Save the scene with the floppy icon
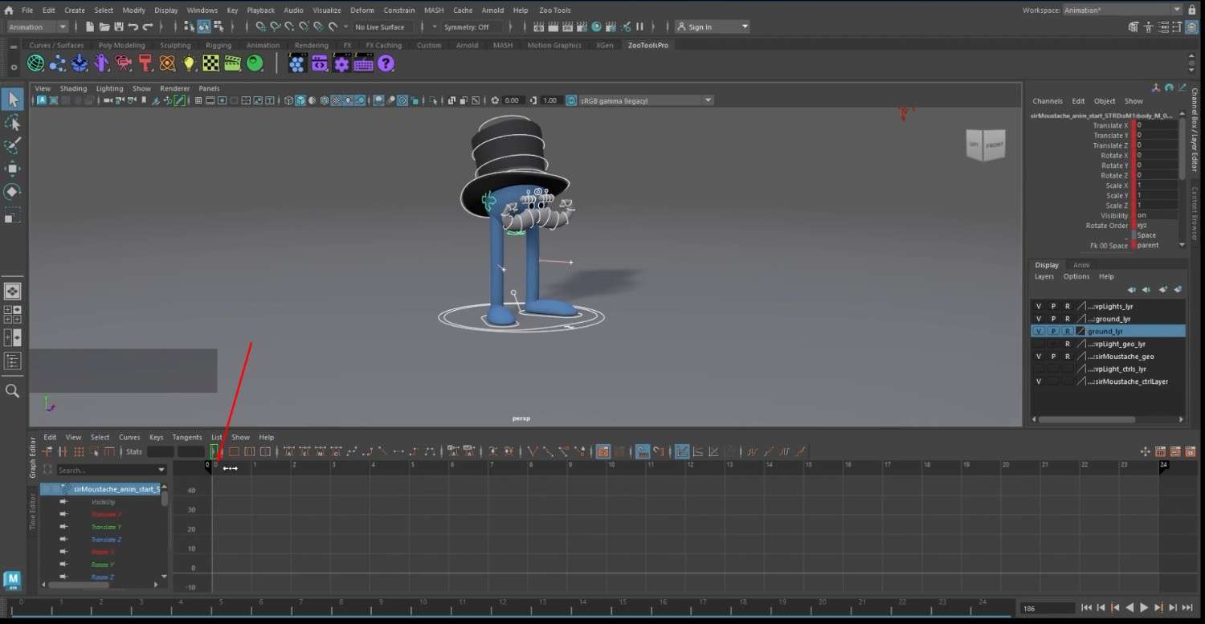 (x=119, y=27)
